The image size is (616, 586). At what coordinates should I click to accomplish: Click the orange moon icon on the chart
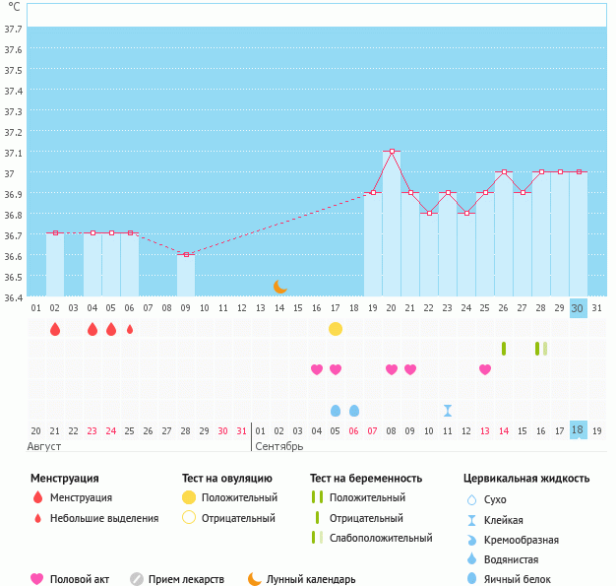click(x=280, y=286)
